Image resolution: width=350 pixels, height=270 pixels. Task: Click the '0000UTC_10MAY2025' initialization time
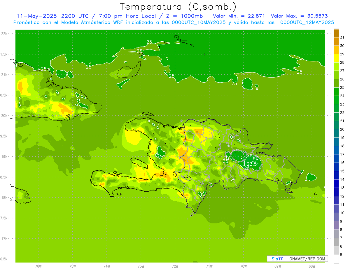(199, 22)
